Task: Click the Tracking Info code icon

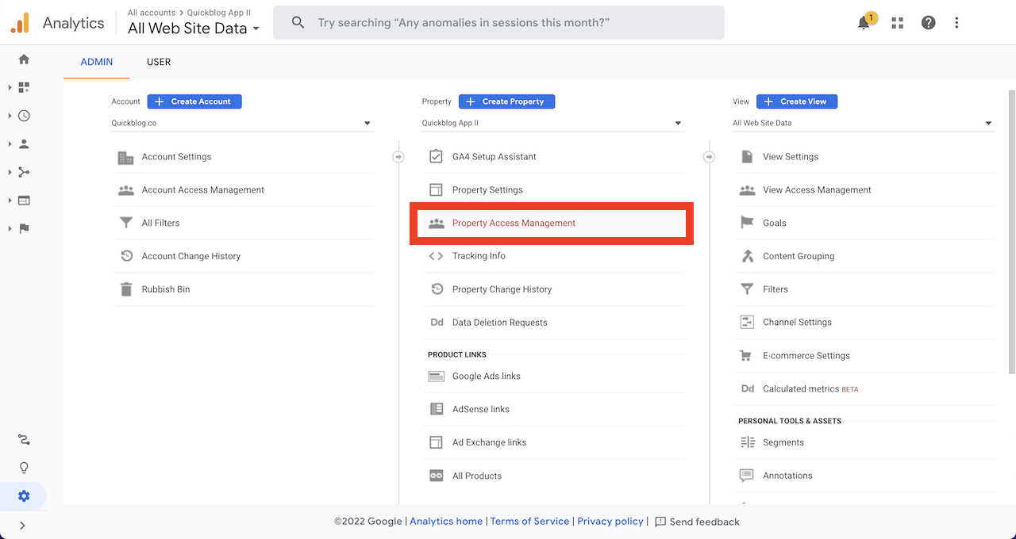Action: click(x=436, y=256)
